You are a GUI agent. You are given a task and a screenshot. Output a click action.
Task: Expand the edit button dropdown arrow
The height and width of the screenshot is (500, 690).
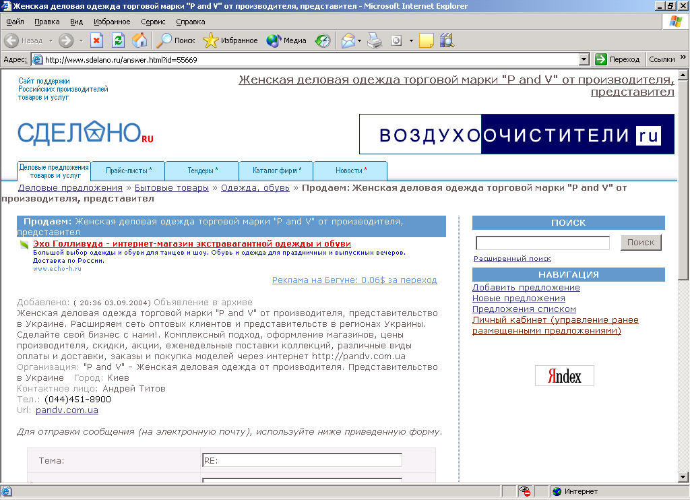[x=411, y=40]
